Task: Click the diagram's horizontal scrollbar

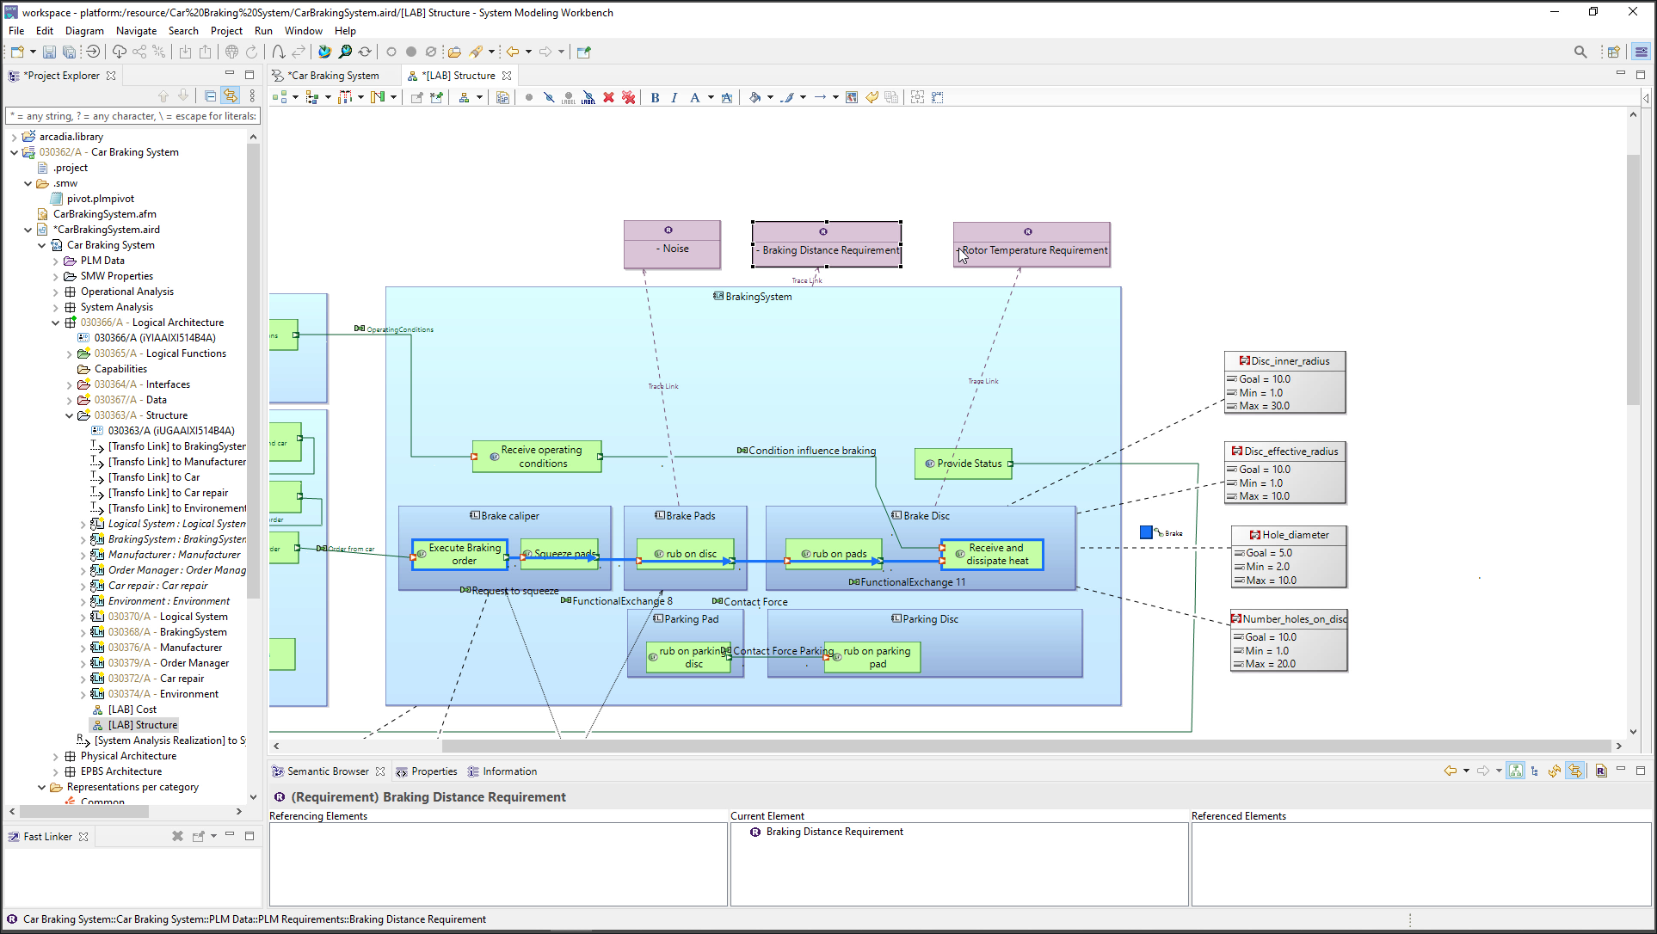Action: click(946, 746)
